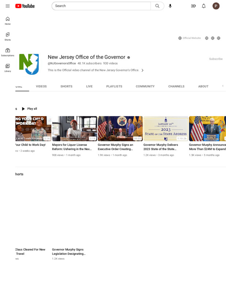Switch to the Shorts tab
The image size is (226, 292).
66,87
